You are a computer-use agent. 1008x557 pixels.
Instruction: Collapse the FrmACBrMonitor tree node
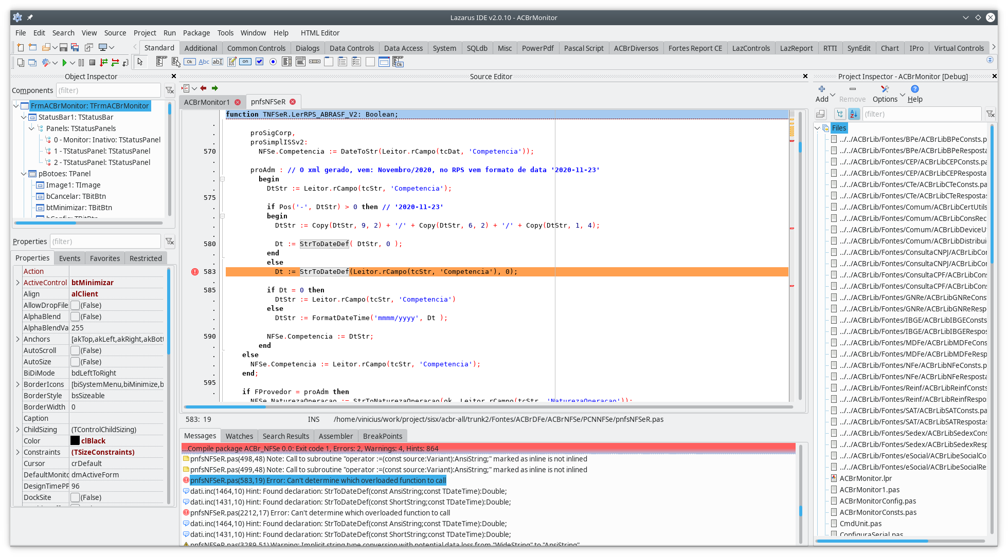click(16, 106)
